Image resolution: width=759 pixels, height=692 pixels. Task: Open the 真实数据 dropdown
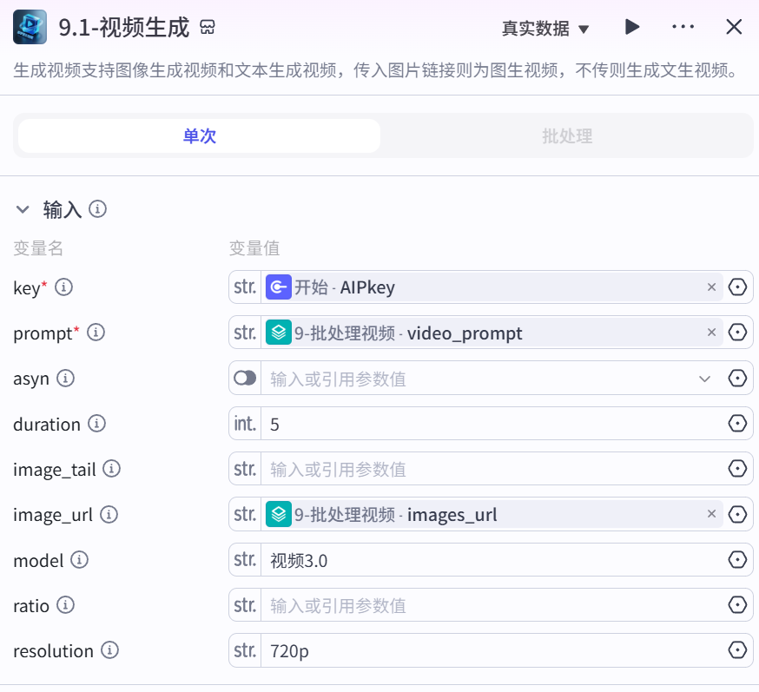pyautogui.click(x=545, y=29)
